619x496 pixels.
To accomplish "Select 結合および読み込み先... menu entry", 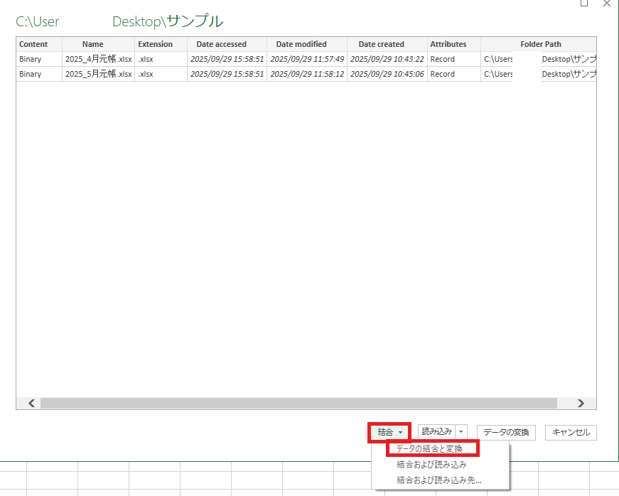I will (438, 480).
